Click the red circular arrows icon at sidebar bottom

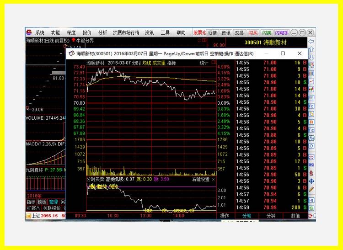310,216
